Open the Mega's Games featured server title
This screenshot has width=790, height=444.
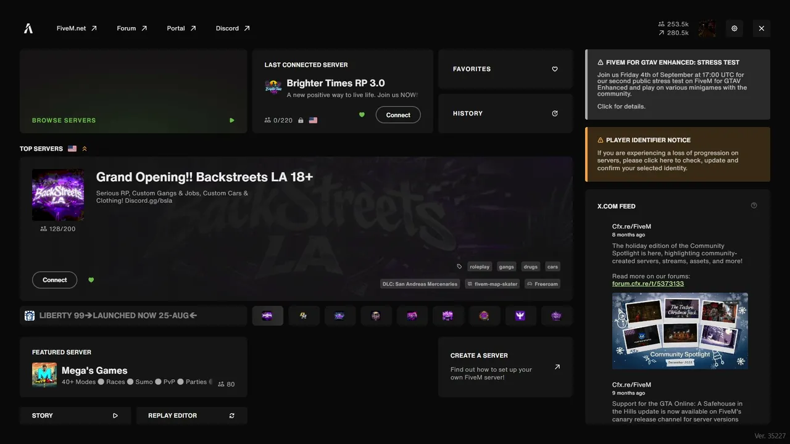tap(94, 371)
